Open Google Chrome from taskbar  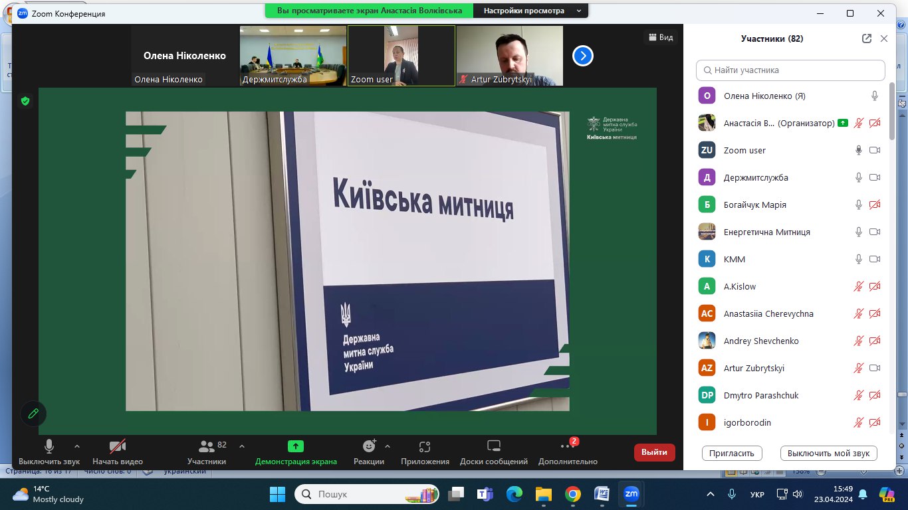573,494
